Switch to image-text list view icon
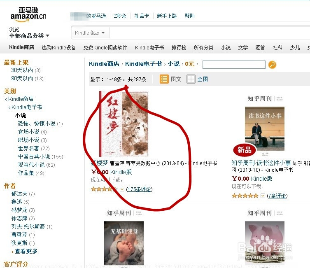Image resolution: width=310 pixels, height=268 pixels. tap(164, 79)
